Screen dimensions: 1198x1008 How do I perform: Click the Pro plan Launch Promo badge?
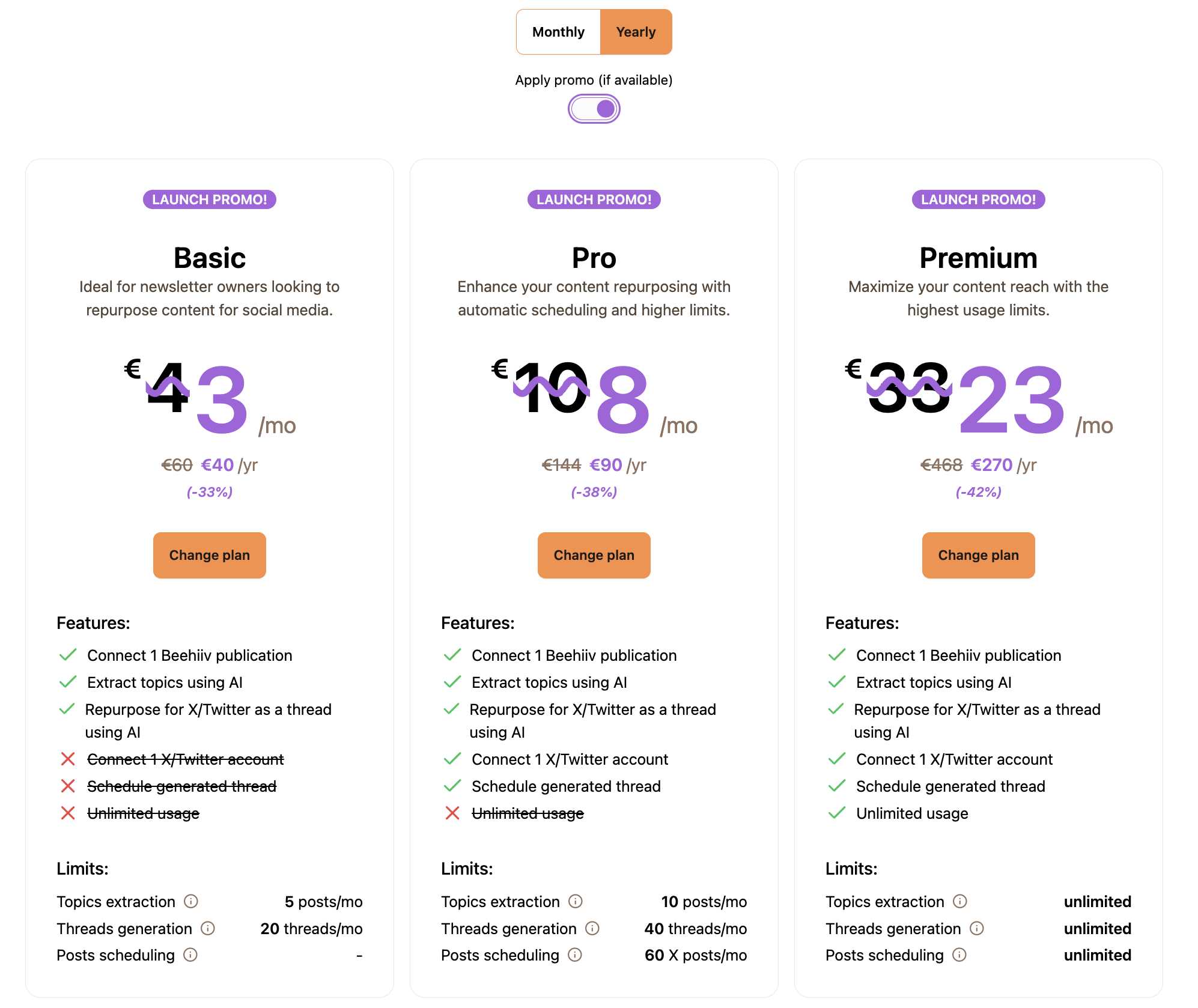[594, 199]
